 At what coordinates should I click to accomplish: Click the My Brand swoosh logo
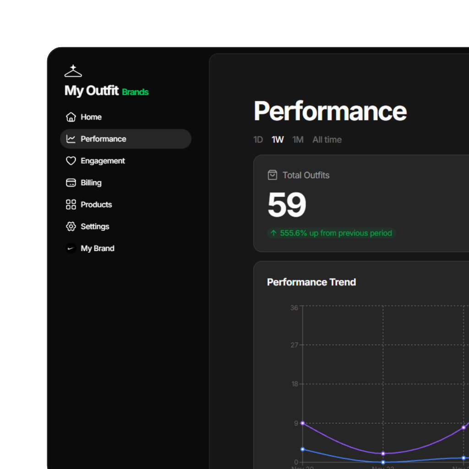(71, 248)
